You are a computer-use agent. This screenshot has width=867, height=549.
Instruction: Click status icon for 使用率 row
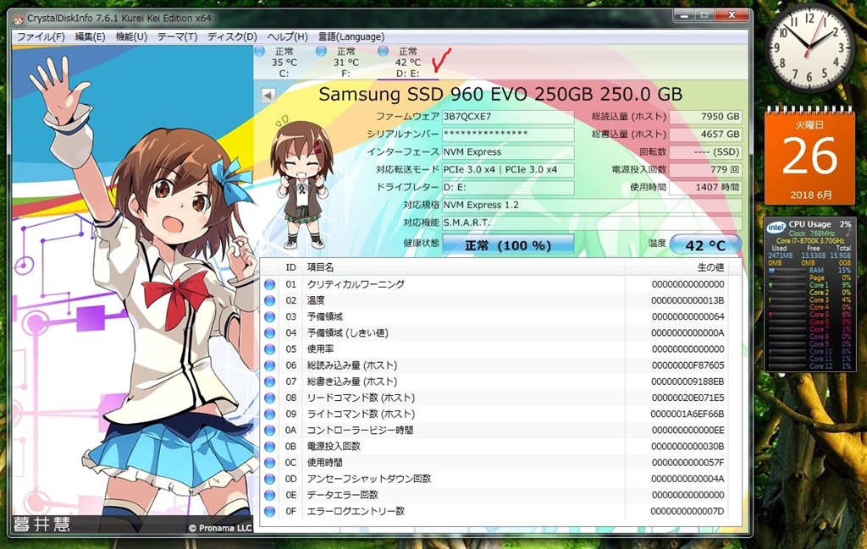[270, 349]
